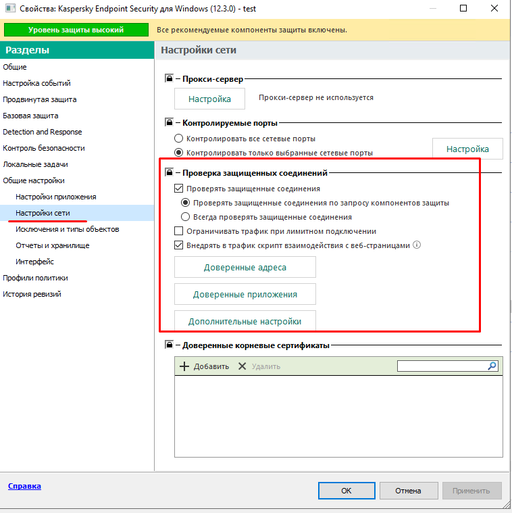The image size is (512, 513).
Task: Toggle the lock icon beside Контролируемые порты
Action: click(169, 122)
